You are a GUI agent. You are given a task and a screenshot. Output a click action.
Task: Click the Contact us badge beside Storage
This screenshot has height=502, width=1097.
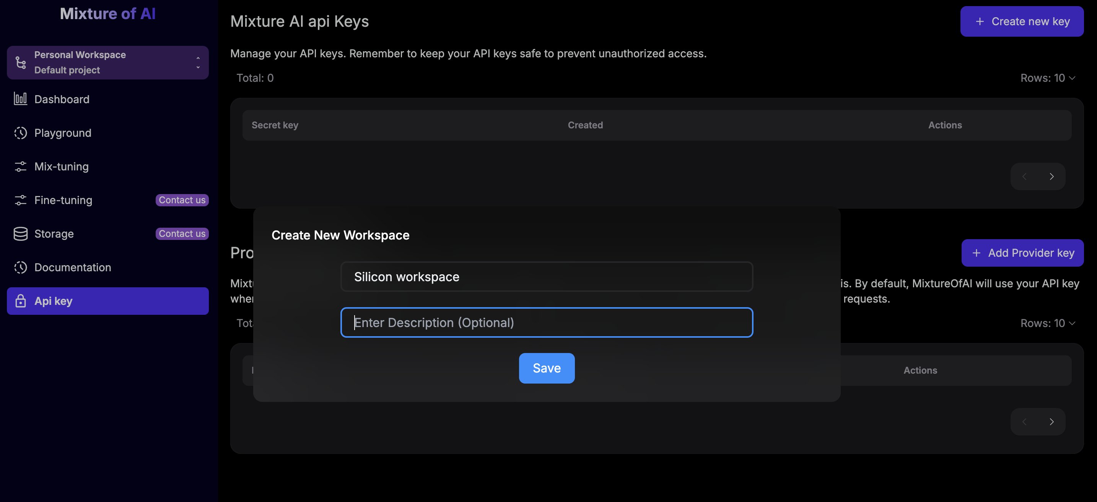182,233
